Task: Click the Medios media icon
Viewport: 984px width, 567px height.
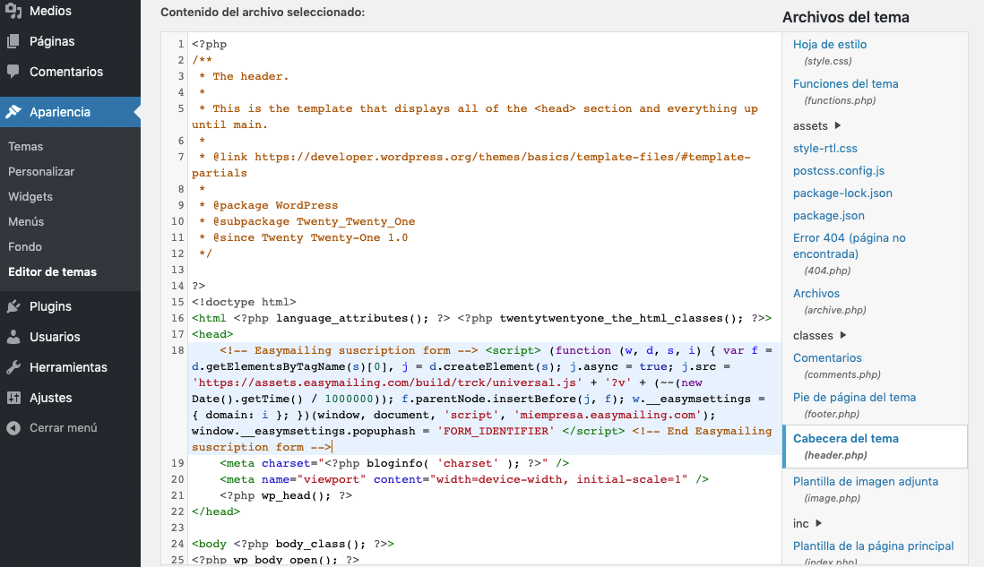Action: (x=13, y=11)
